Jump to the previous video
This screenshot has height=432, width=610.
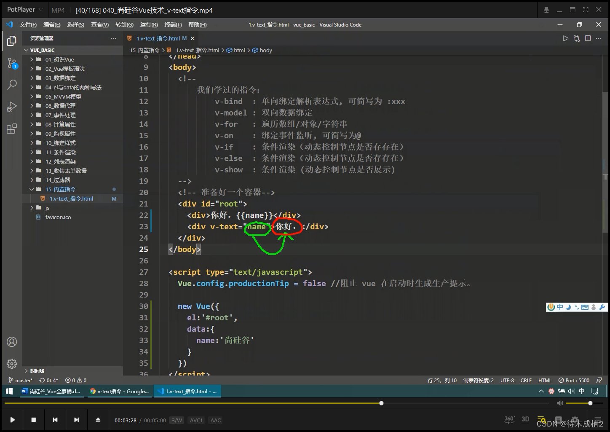[55, 420]
